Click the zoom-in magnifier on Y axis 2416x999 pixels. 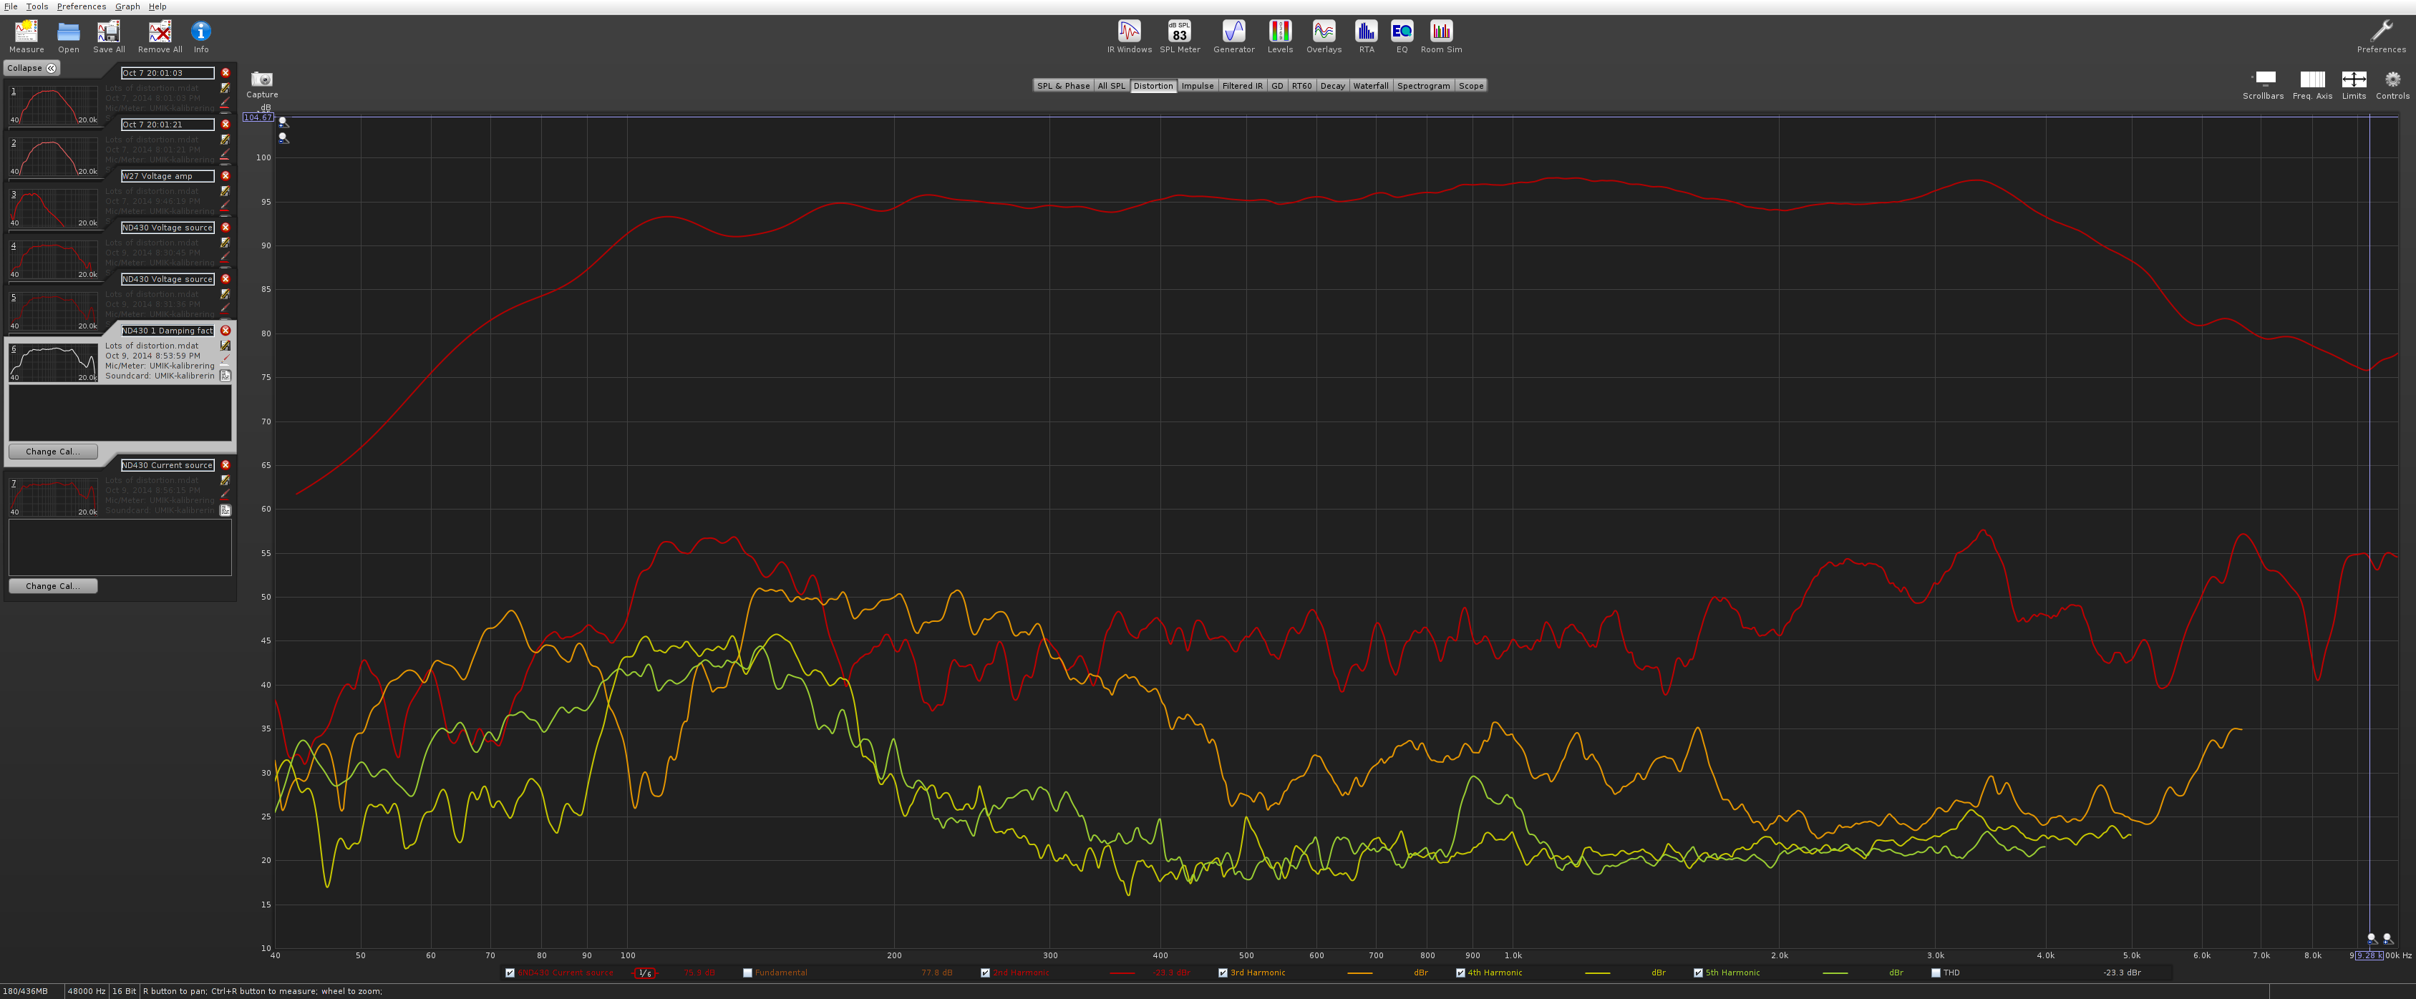click(283, 122)
